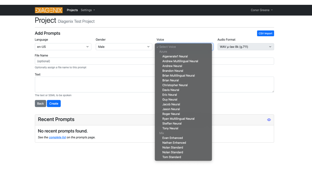Select Evan Enhanced voice
This screenshot has width=312, height=184.
pos(183,138)
